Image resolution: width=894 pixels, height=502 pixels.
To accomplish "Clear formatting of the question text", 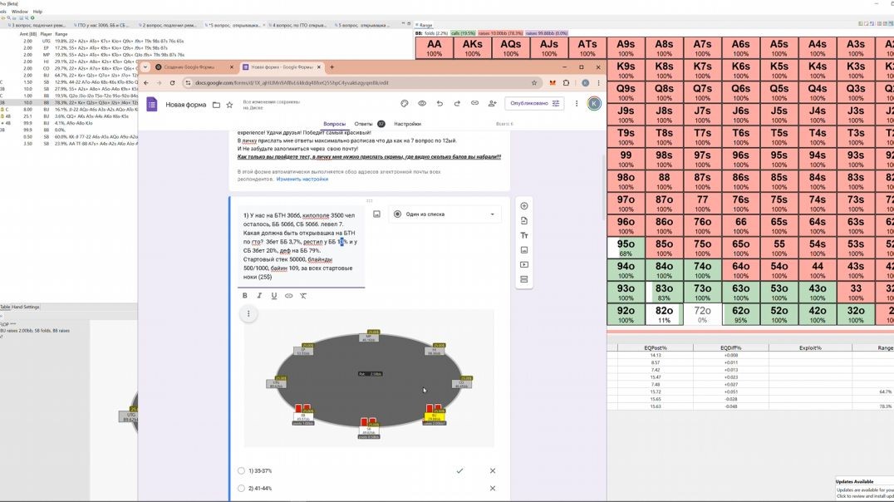I will point(303,296).
